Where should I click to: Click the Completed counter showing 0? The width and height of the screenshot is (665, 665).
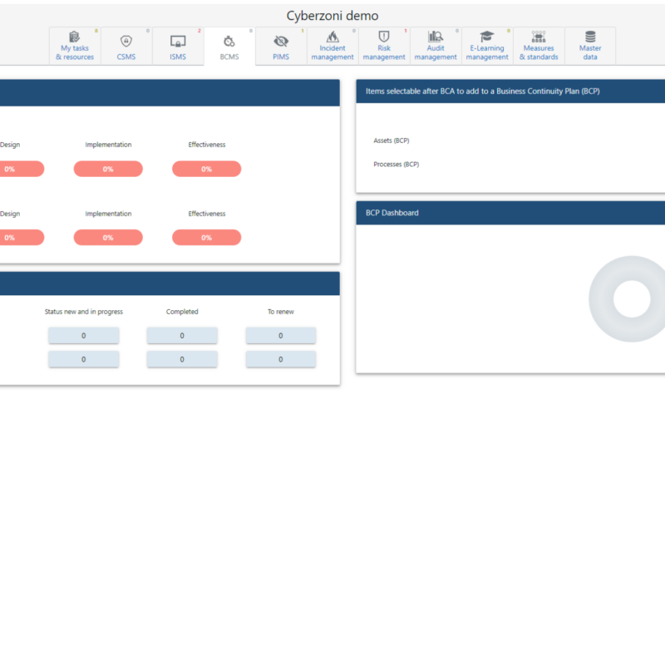[182, 335]
